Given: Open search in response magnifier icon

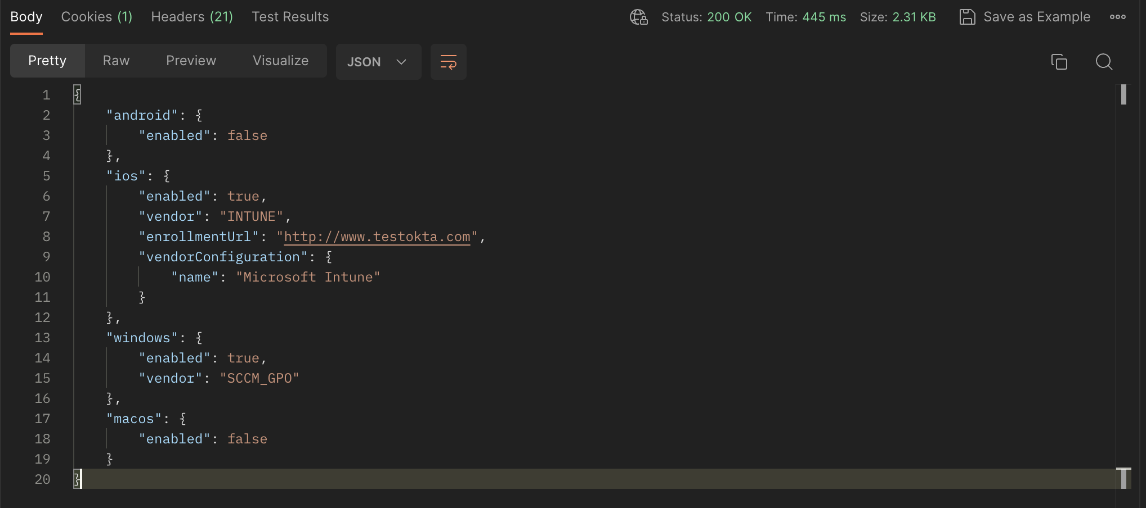Looking at the screenshot, I should [x=1104, y=62].
